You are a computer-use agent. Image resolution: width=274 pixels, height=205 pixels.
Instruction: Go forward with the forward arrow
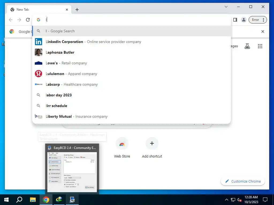(x=19, y=20)
